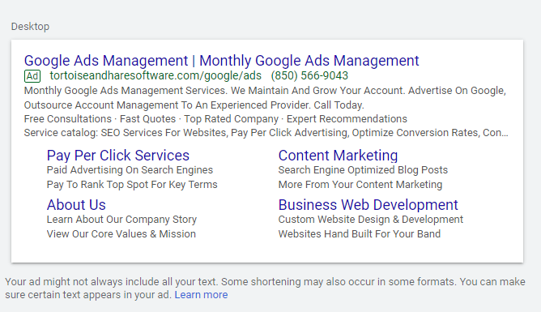The image size is (541, 312).
Task: Click the Expert Recommendations callout
Action: tap(347, 119)
